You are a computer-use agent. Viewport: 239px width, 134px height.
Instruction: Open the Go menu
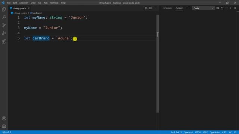point(40,3)
